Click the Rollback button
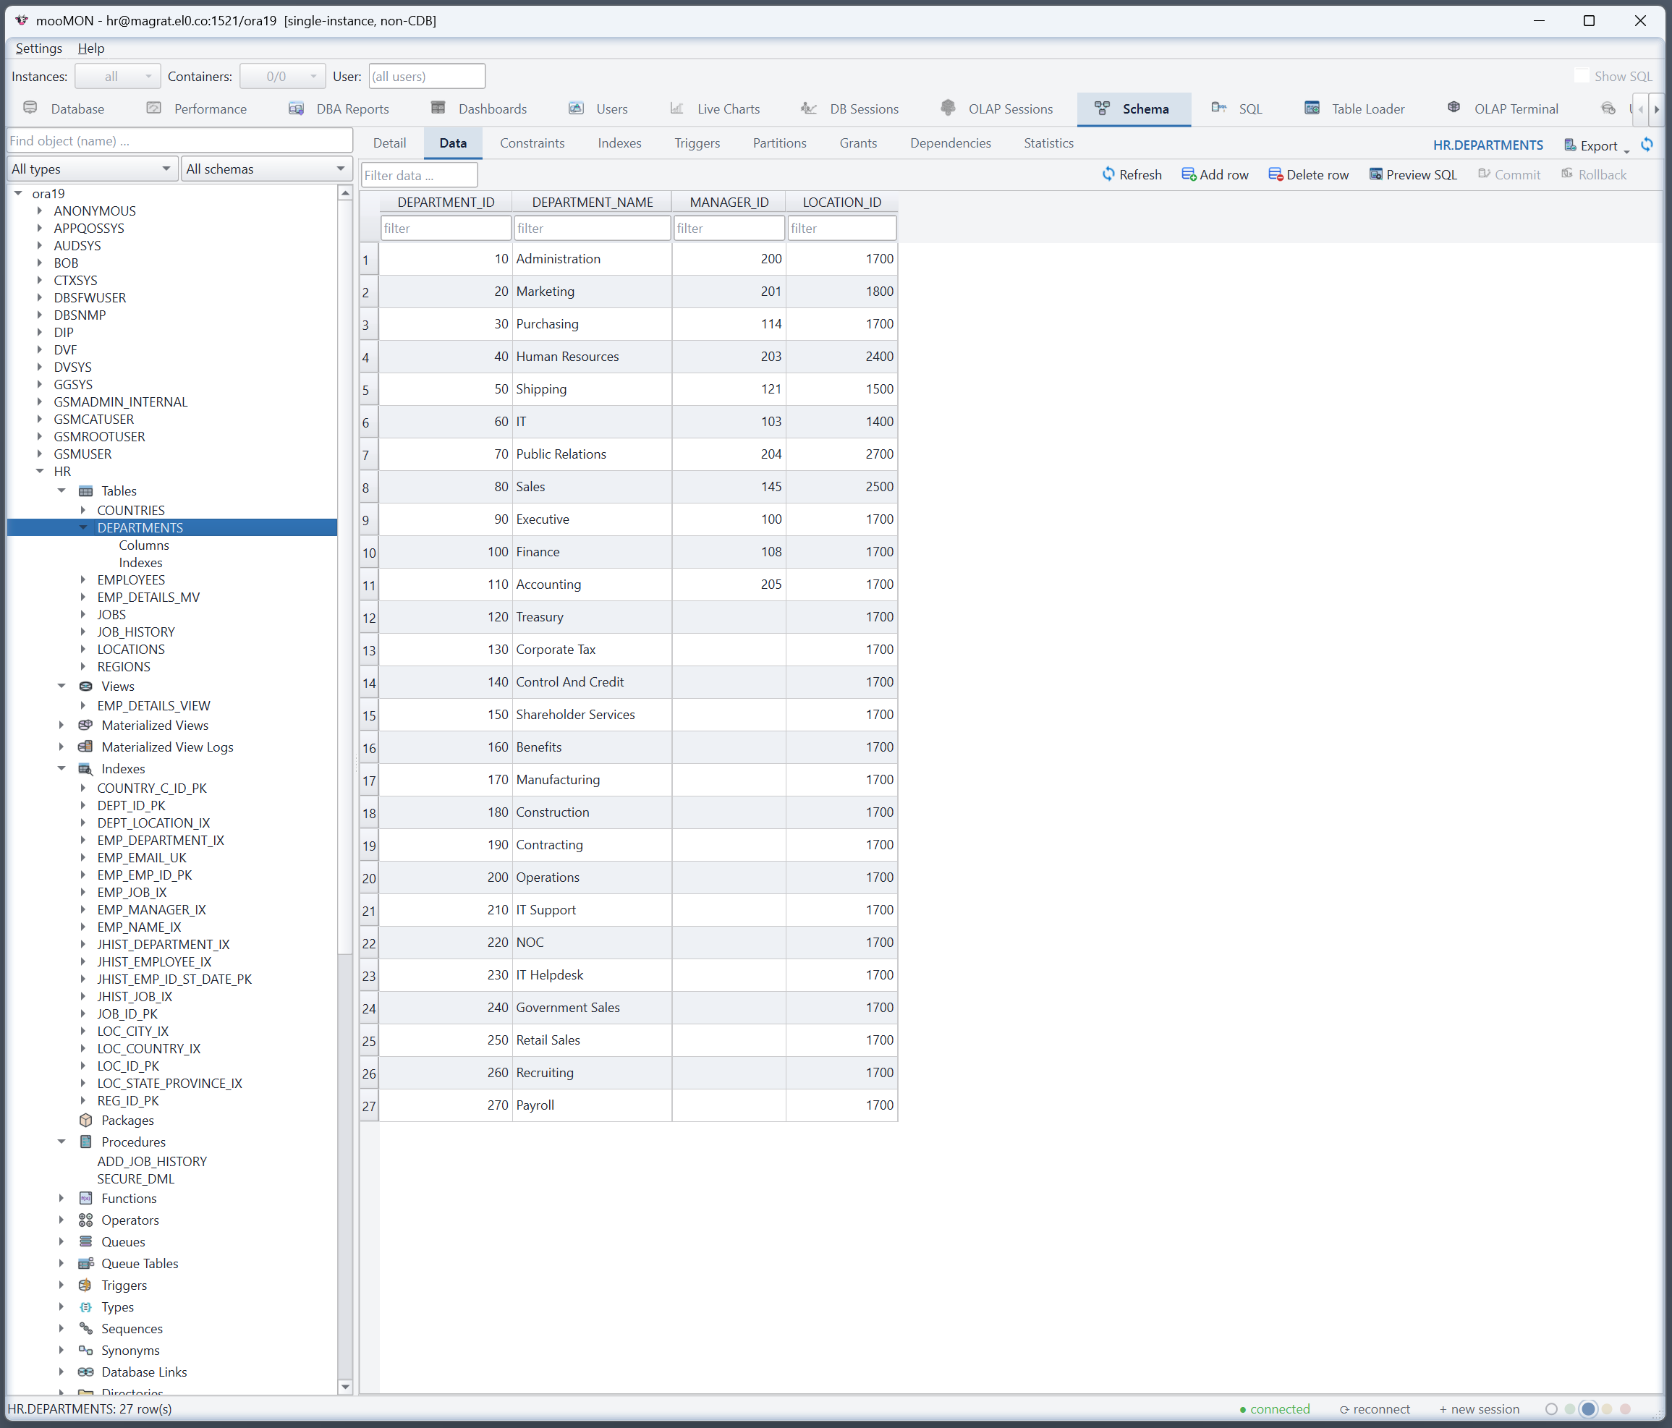1672x1428 pixels. [1593, 174]
